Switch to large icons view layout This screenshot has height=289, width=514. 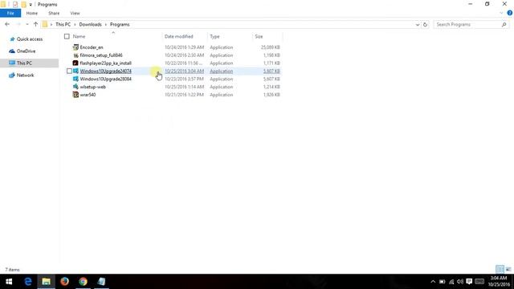(508, 270)
